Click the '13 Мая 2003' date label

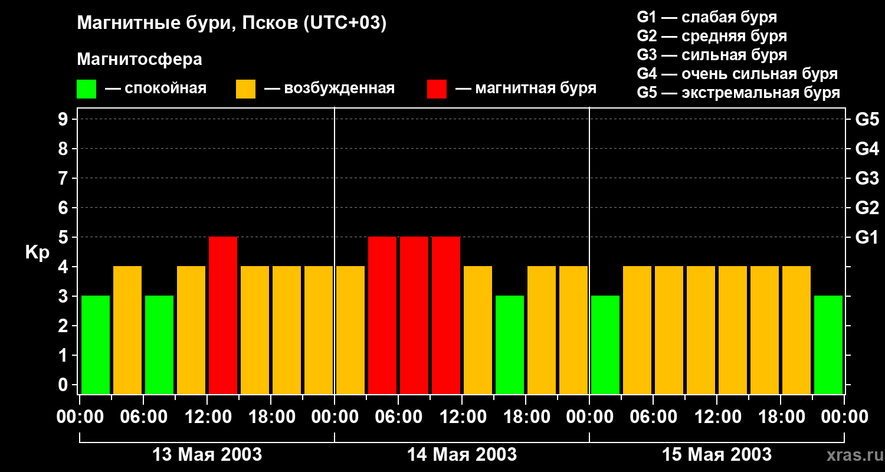[207, 455]
